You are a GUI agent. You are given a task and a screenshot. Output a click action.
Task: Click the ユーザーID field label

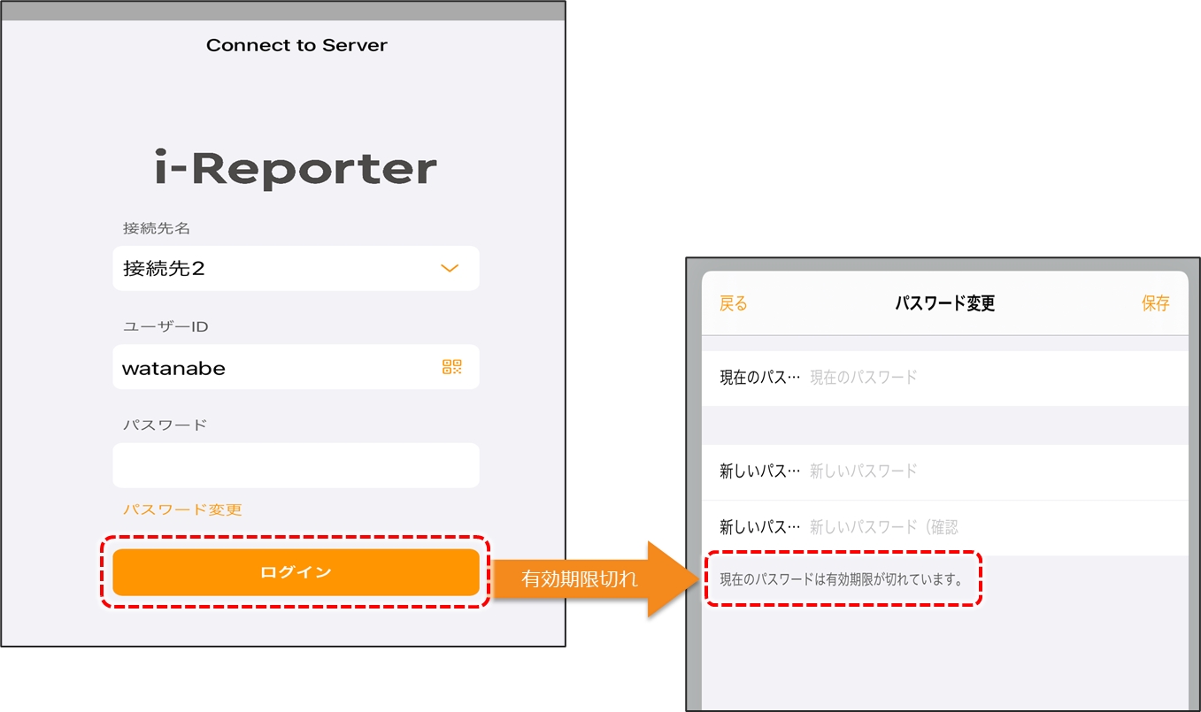pyautogui.click(x=166, y=326)
